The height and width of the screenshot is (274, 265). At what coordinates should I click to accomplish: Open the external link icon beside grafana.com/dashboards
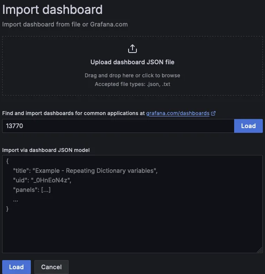pos(213,113)
